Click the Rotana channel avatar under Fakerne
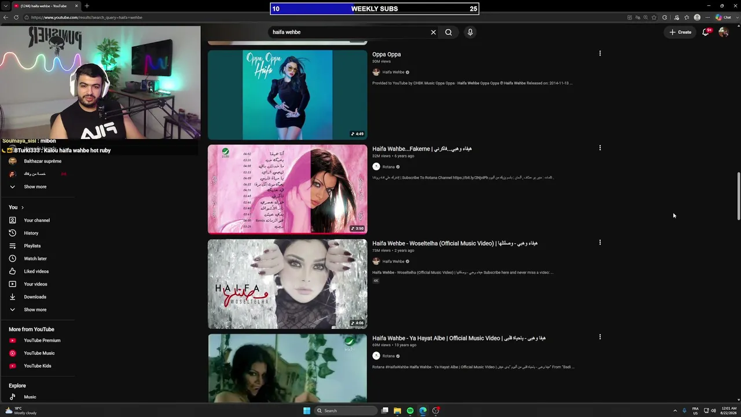The width and height of the screenshot is (741, 417). [376, 167]
